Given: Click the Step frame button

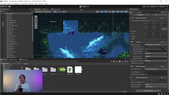Looking at the screenshot, I should [88, 6].
